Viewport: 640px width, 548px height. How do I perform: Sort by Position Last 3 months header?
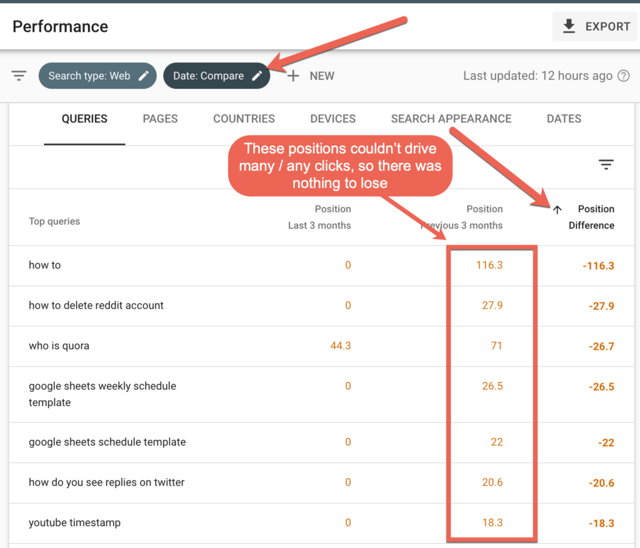(319, 217)
